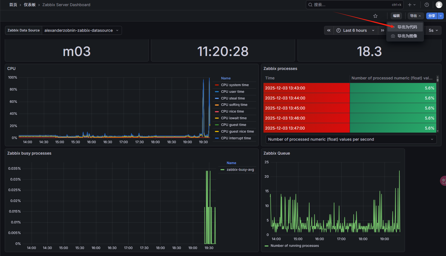Click the Zabbix Data Source variable label
The image size is (446, 256).
pyautogui.click(x=24, y=30)
